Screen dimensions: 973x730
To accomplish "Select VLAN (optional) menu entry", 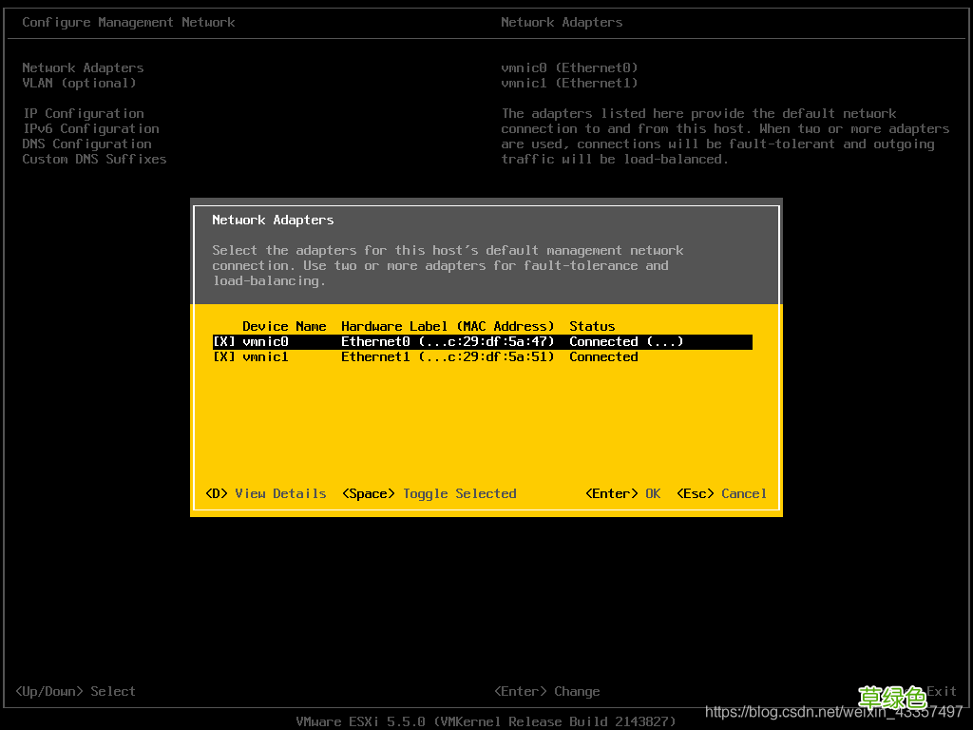I will [x=79, y=84].
